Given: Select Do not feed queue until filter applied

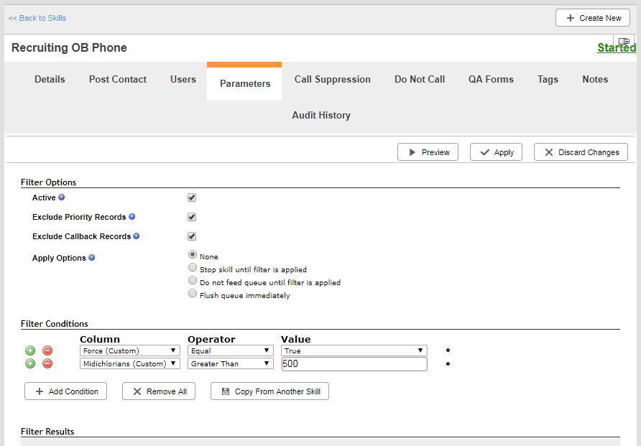Looking at the screenshot, I should click(x=192, y=280).
